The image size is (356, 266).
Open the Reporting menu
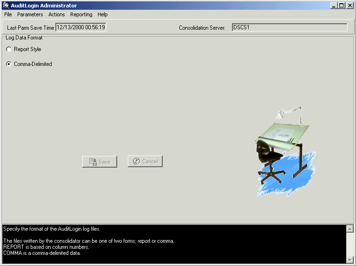(81, 14)
